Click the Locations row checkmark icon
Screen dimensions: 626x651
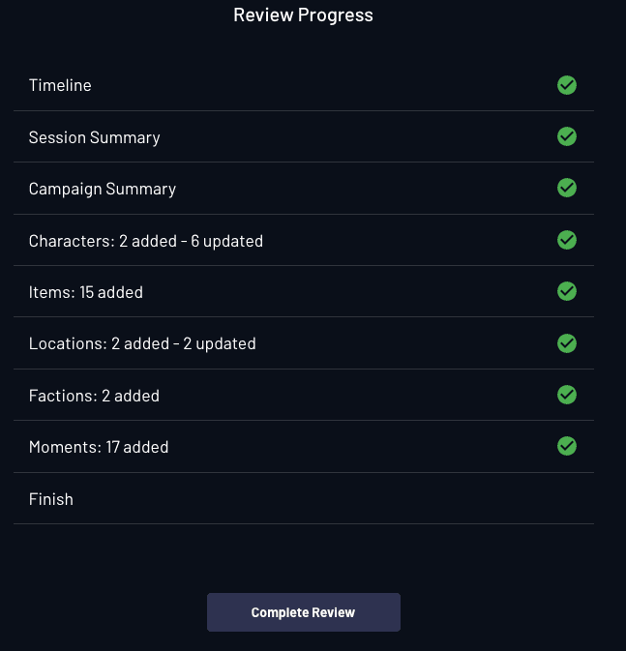[567, 342]
